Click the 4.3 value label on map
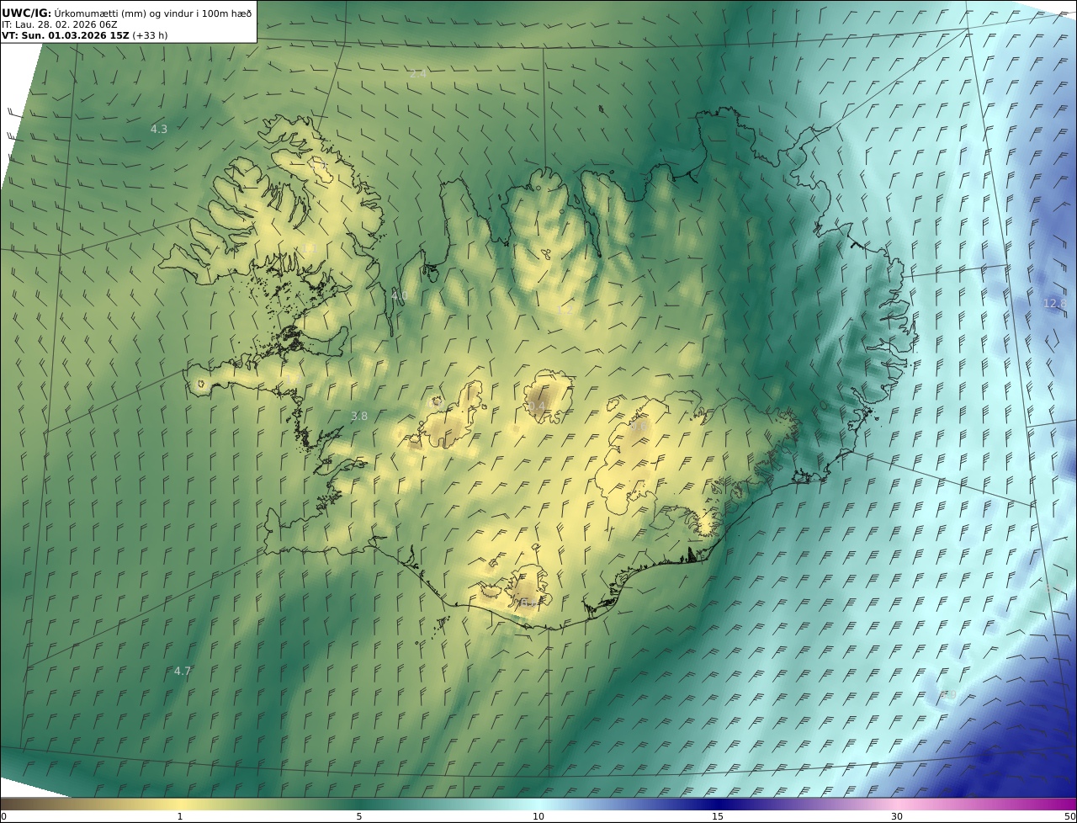The image size is (1077, 823). click(159, 129)
